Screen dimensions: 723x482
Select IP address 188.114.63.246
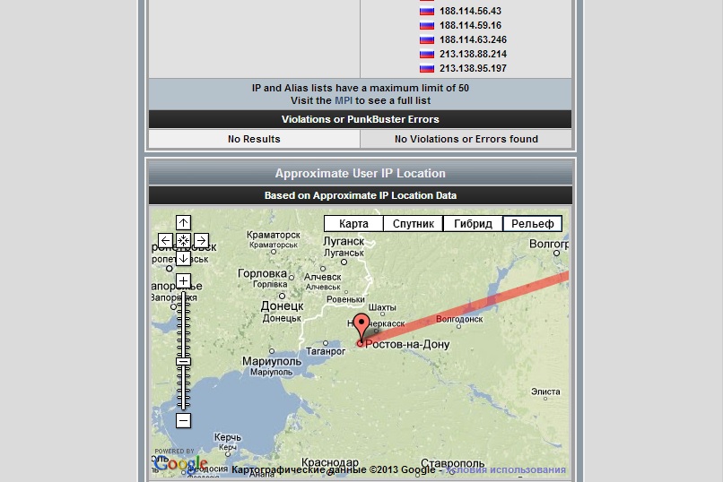click(x=473, y=39)
